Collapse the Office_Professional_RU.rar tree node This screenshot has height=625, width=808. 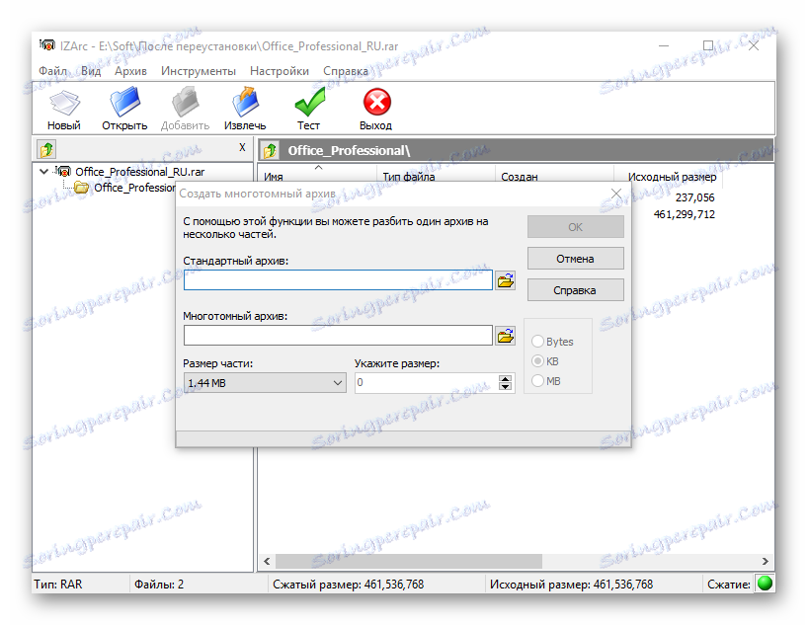pyautogui.click(x=43, y=171)
